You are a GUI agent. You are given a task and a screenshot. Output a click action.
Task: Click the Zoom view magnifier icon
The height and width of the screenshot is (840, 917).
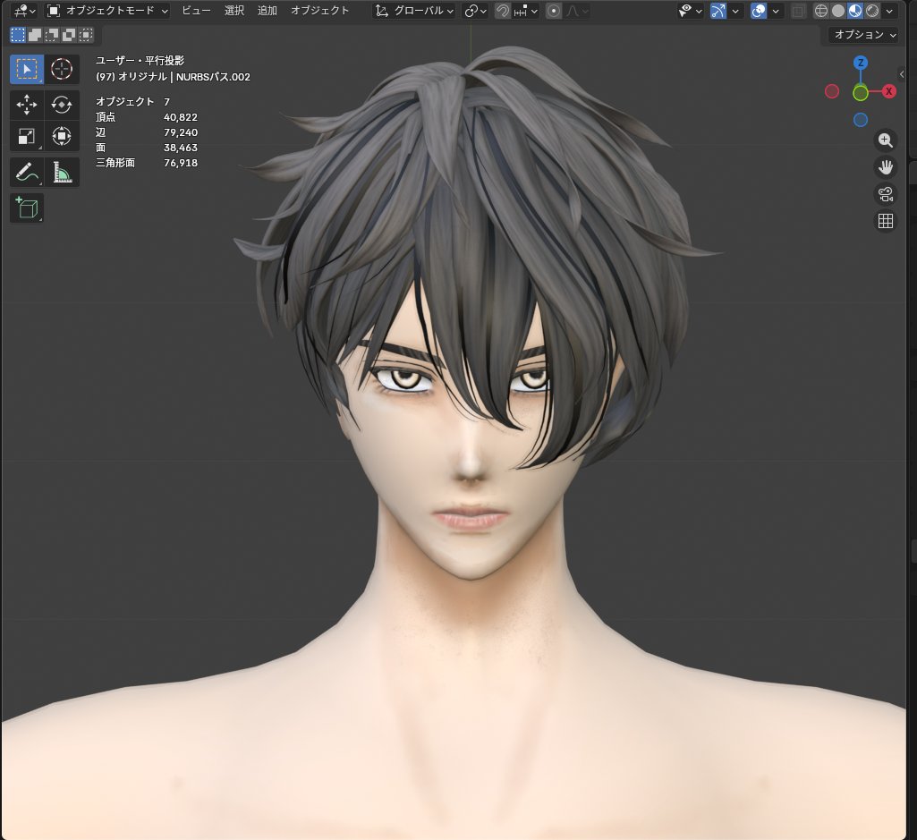[886, 140]
